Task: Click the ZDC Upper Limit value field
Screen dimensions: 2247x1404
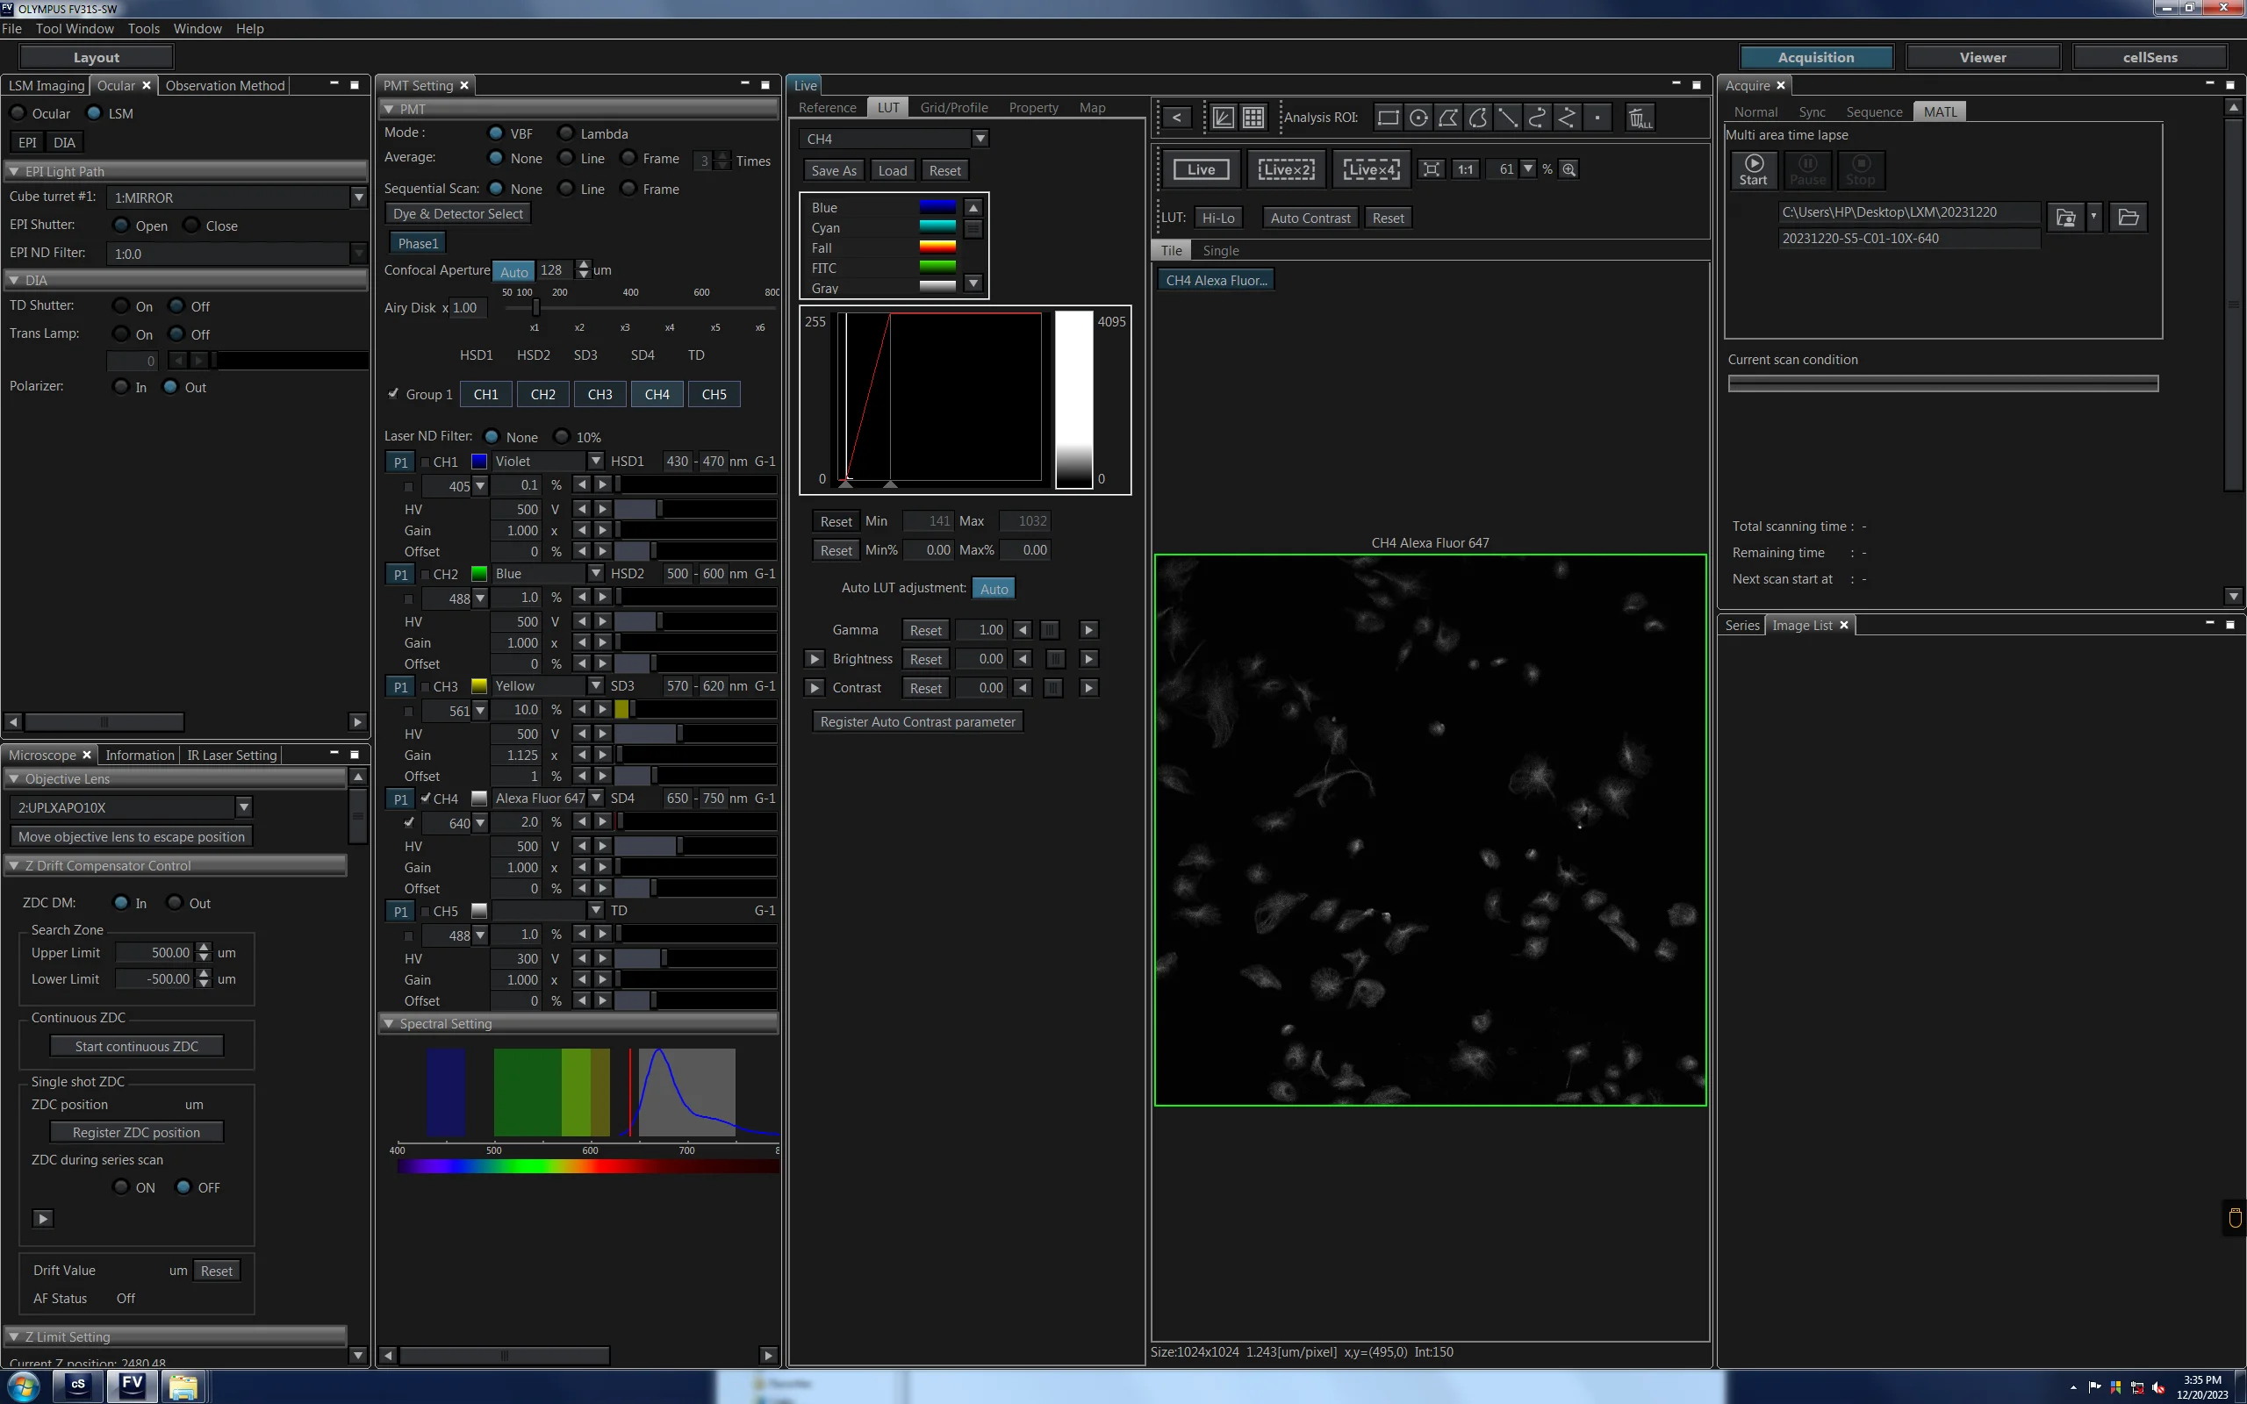Action: pyautogui.click(x=154, y=953)
